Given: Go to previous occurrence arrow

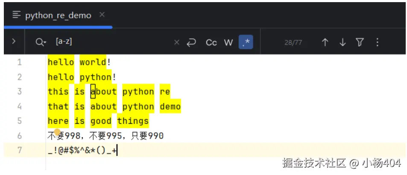Looking at the screenshot, I should point(325,42).
